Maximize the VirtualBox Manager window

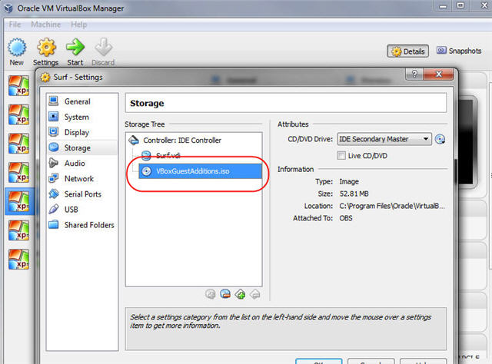[460, 5]
